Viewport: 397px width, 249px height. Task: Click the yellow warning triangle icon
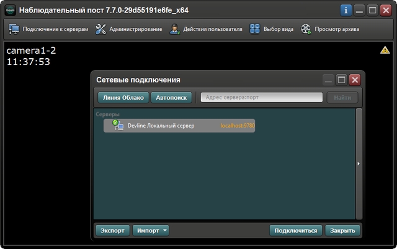385,50
